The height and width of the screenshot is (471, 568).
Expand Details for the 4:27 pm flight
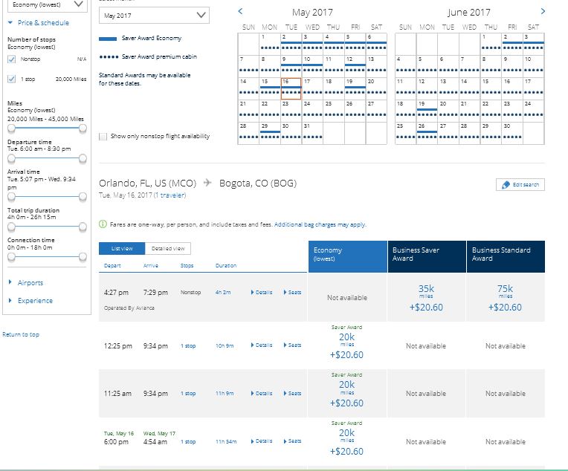(262, 292)
